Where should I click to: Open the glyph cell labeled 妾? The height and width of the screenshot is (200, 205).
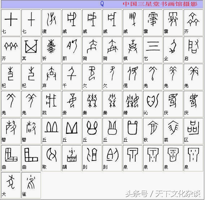point(72,104)
